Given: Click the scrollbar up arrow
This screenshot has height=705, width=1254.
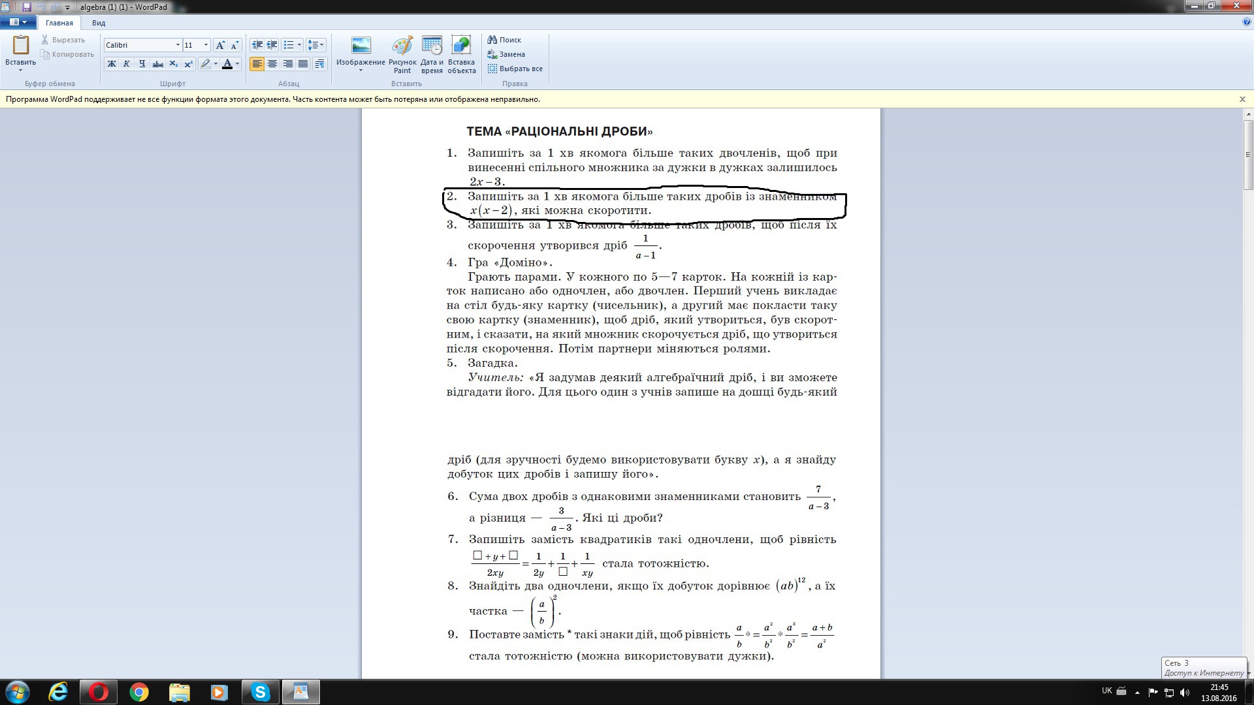Looking at the screenshot, I should (x=1248, y=115).
